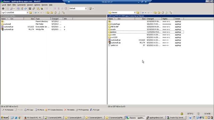Click F9 Properties button

point(82,110)
